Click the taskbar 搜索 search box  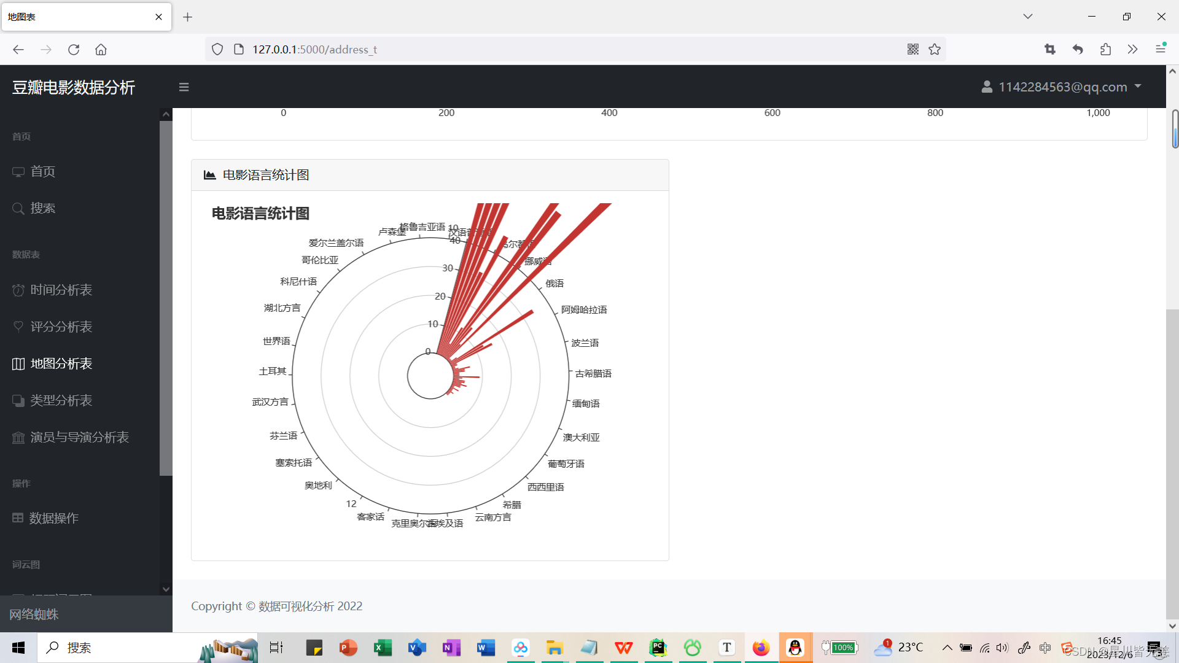click(147, 648)
